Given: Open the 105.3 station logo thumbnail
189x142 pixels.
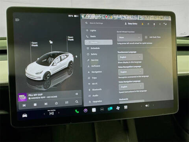Looking at the screenshot, I should 22,97.
